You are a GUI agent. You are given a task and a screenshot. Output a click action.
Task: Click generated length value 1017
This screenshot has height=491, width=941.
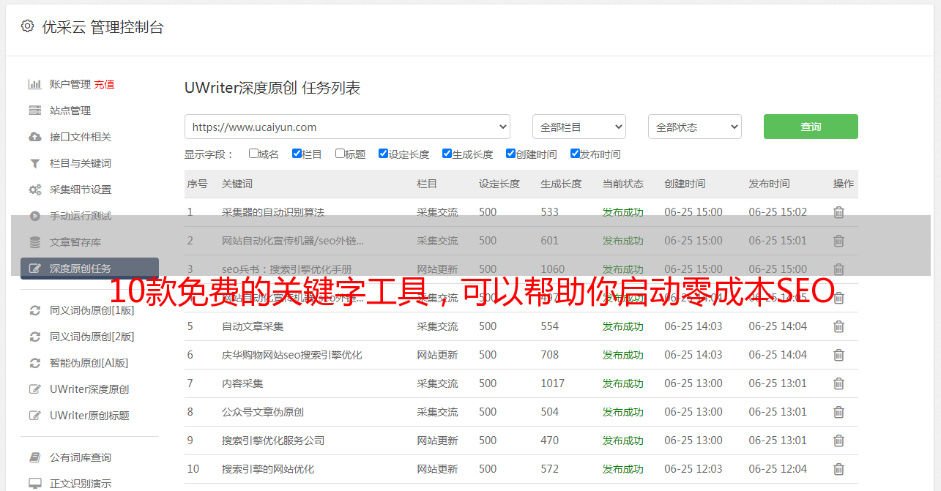[553, 383]
